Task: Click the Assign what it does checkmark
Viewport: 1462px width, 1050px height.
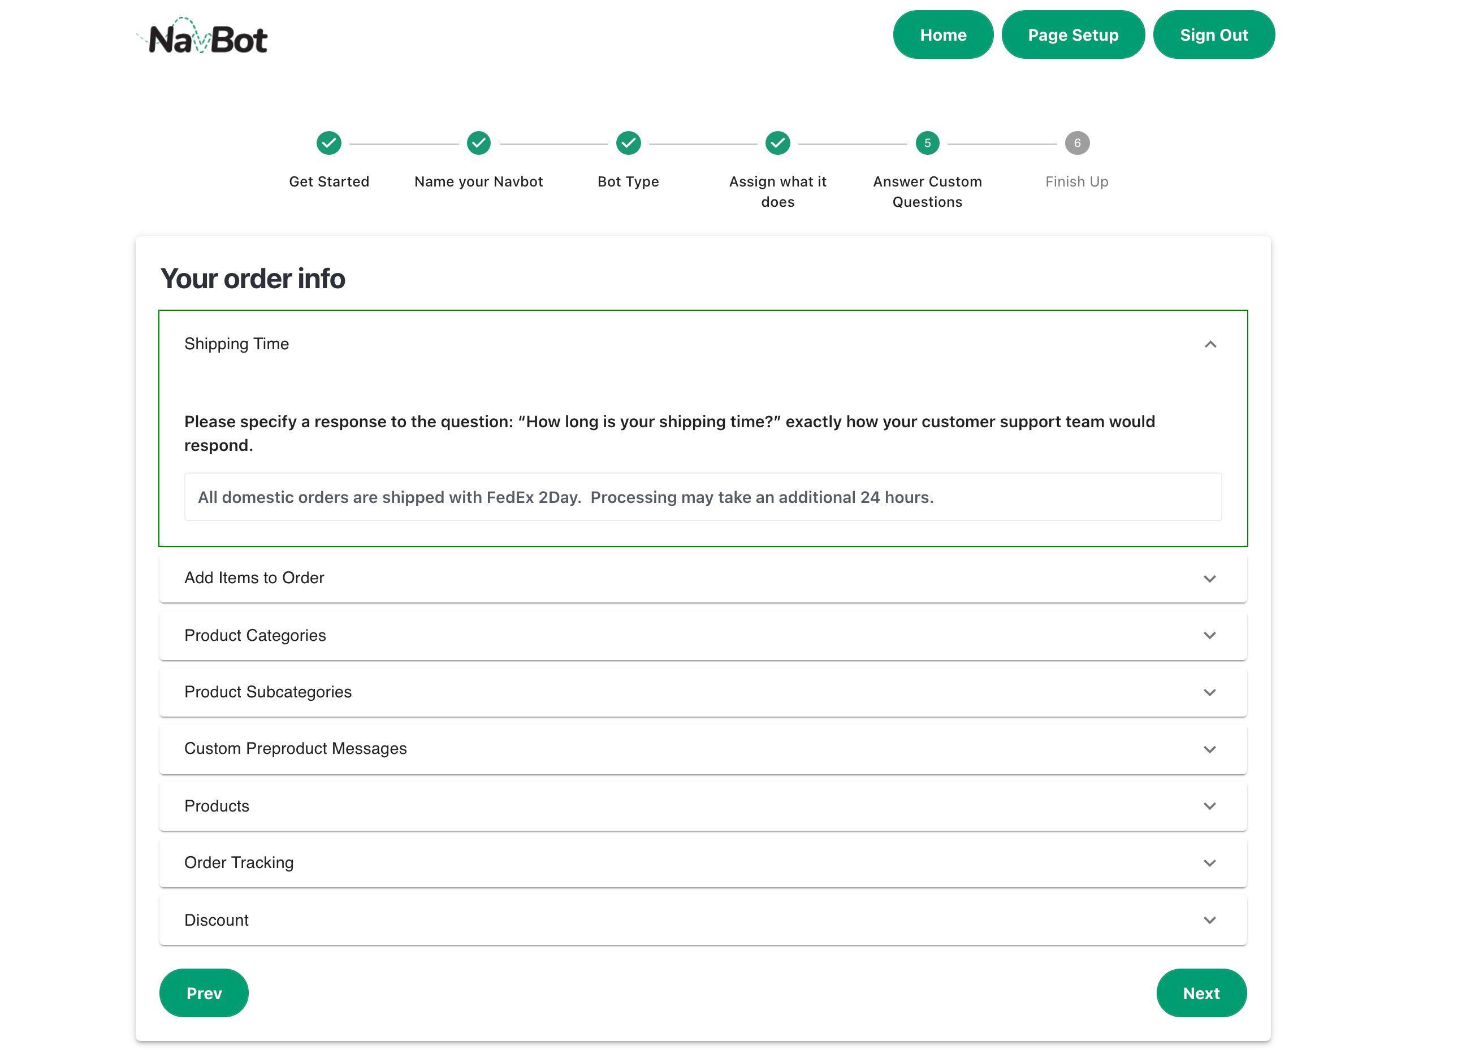Action: pyautogui.click(x=777, y=143)
